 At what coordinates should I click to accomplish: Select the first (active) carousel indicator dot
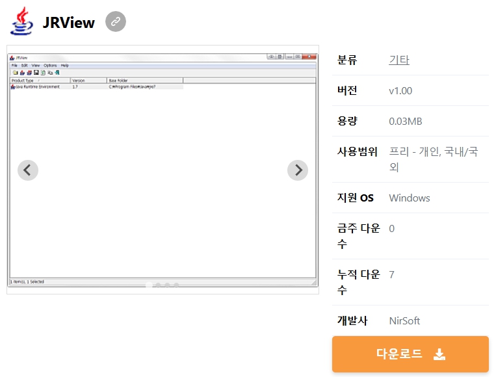[x=149, y=285]
